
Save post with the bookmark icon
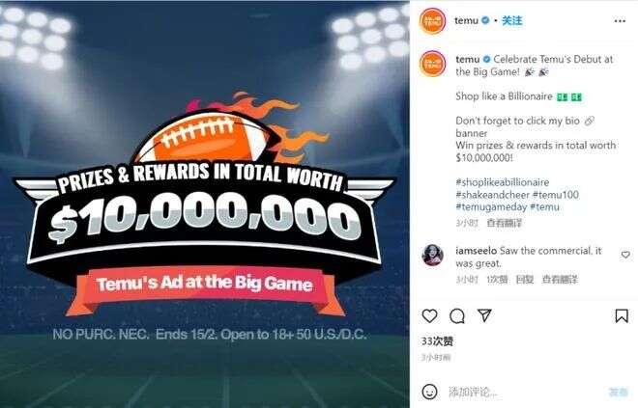(x=619, y=315)
